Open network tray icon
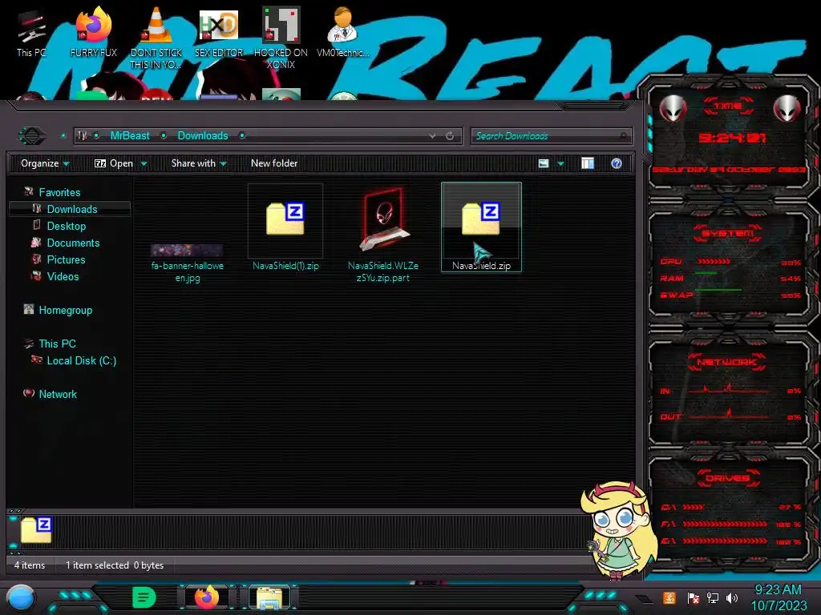 712,597
